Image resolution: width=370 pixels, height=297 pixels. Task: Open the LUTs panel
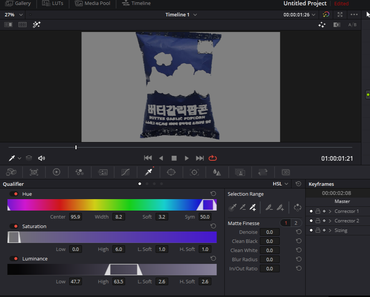click(x=53, y=3)
